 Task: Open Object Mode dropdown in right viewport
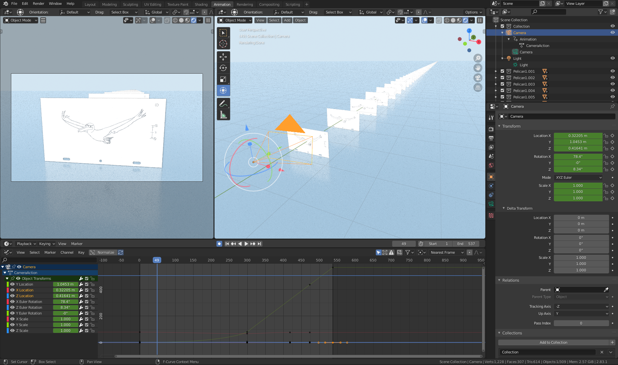click(x=235, y=20)
